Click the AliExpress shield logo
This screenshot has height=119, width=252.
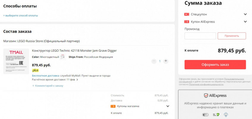(x=206, y=95)
